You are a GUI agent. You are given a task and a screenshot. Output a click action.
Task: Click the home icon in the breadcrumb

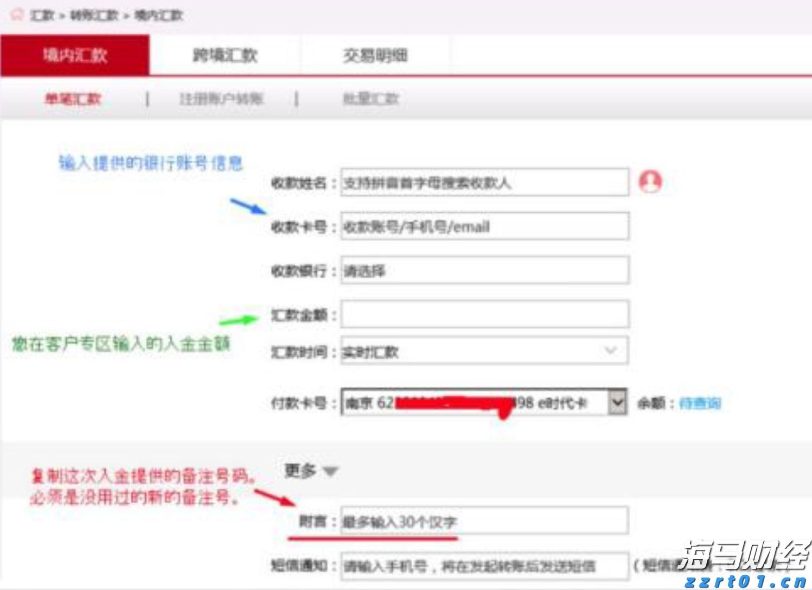[x=17, y=15]
